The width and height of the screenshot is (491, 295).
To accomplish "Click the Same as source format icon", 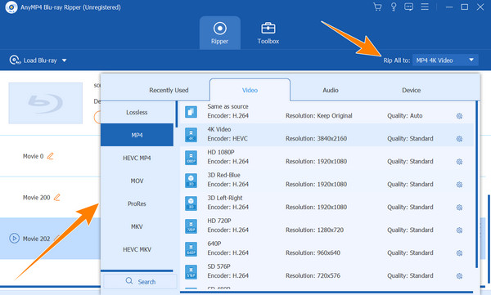I will [191, 112].
